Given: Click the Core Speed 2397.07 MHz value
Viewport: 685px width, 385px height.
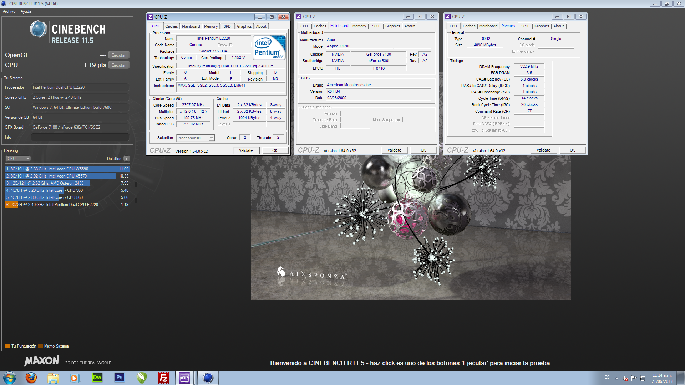Looking at the screenshot, I should coord(193,105).
